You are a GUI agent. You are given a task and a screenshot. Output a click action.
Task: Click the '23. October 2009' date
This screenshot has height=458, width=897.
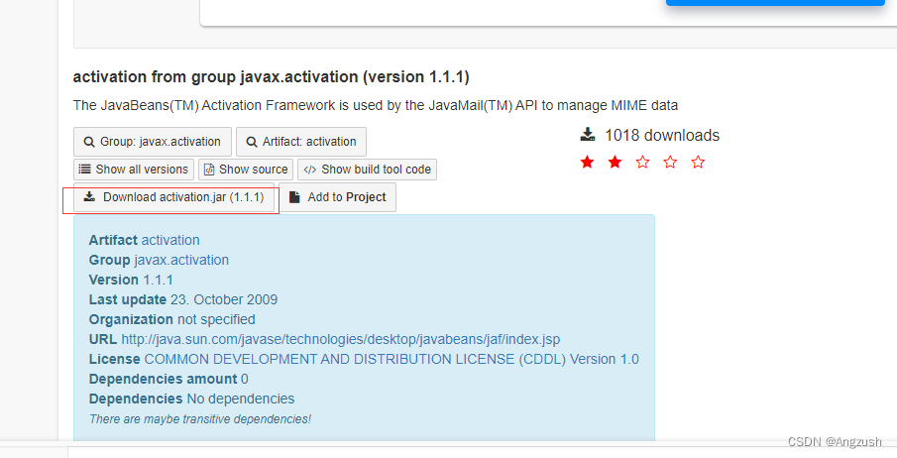pos(224,299)
